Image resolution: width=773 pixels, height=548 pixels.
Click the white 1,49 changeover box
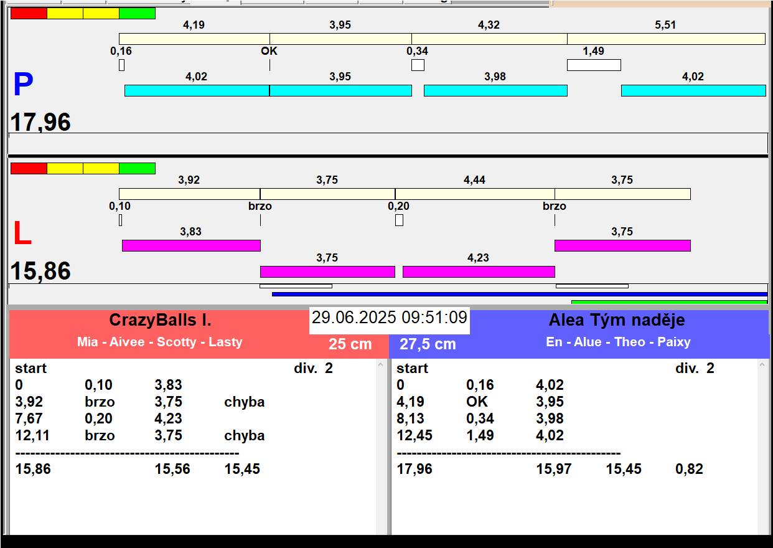pos(594,65)
